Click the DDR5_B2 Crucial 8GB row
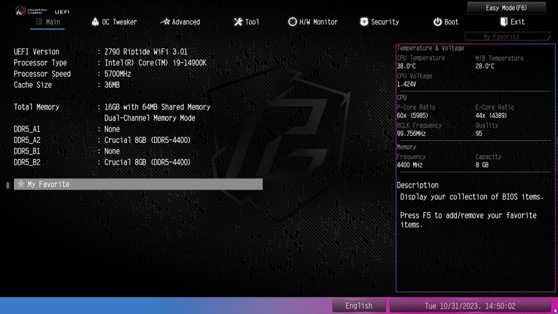 click(102, 162)
